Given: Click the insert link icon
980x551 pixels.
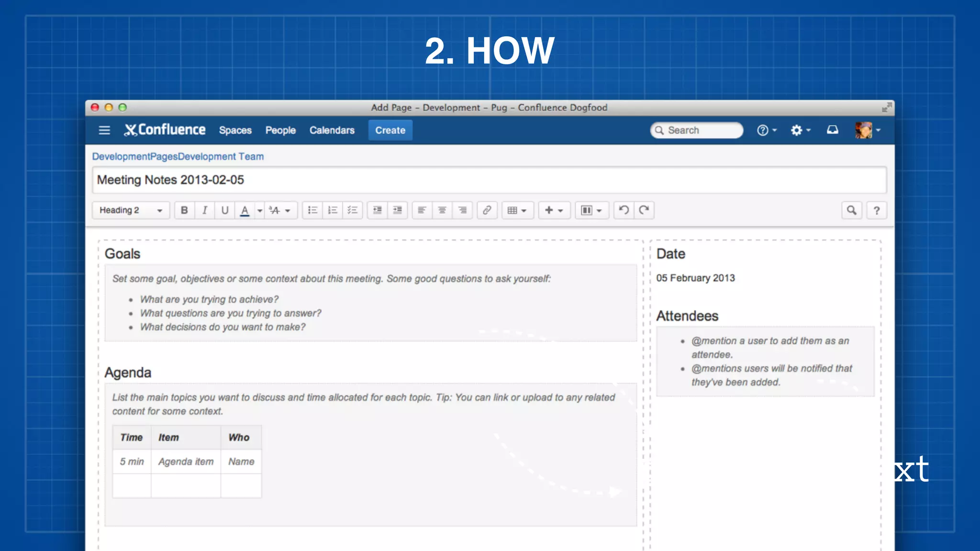Looking at the screenshot, I should tap(487, 210).
